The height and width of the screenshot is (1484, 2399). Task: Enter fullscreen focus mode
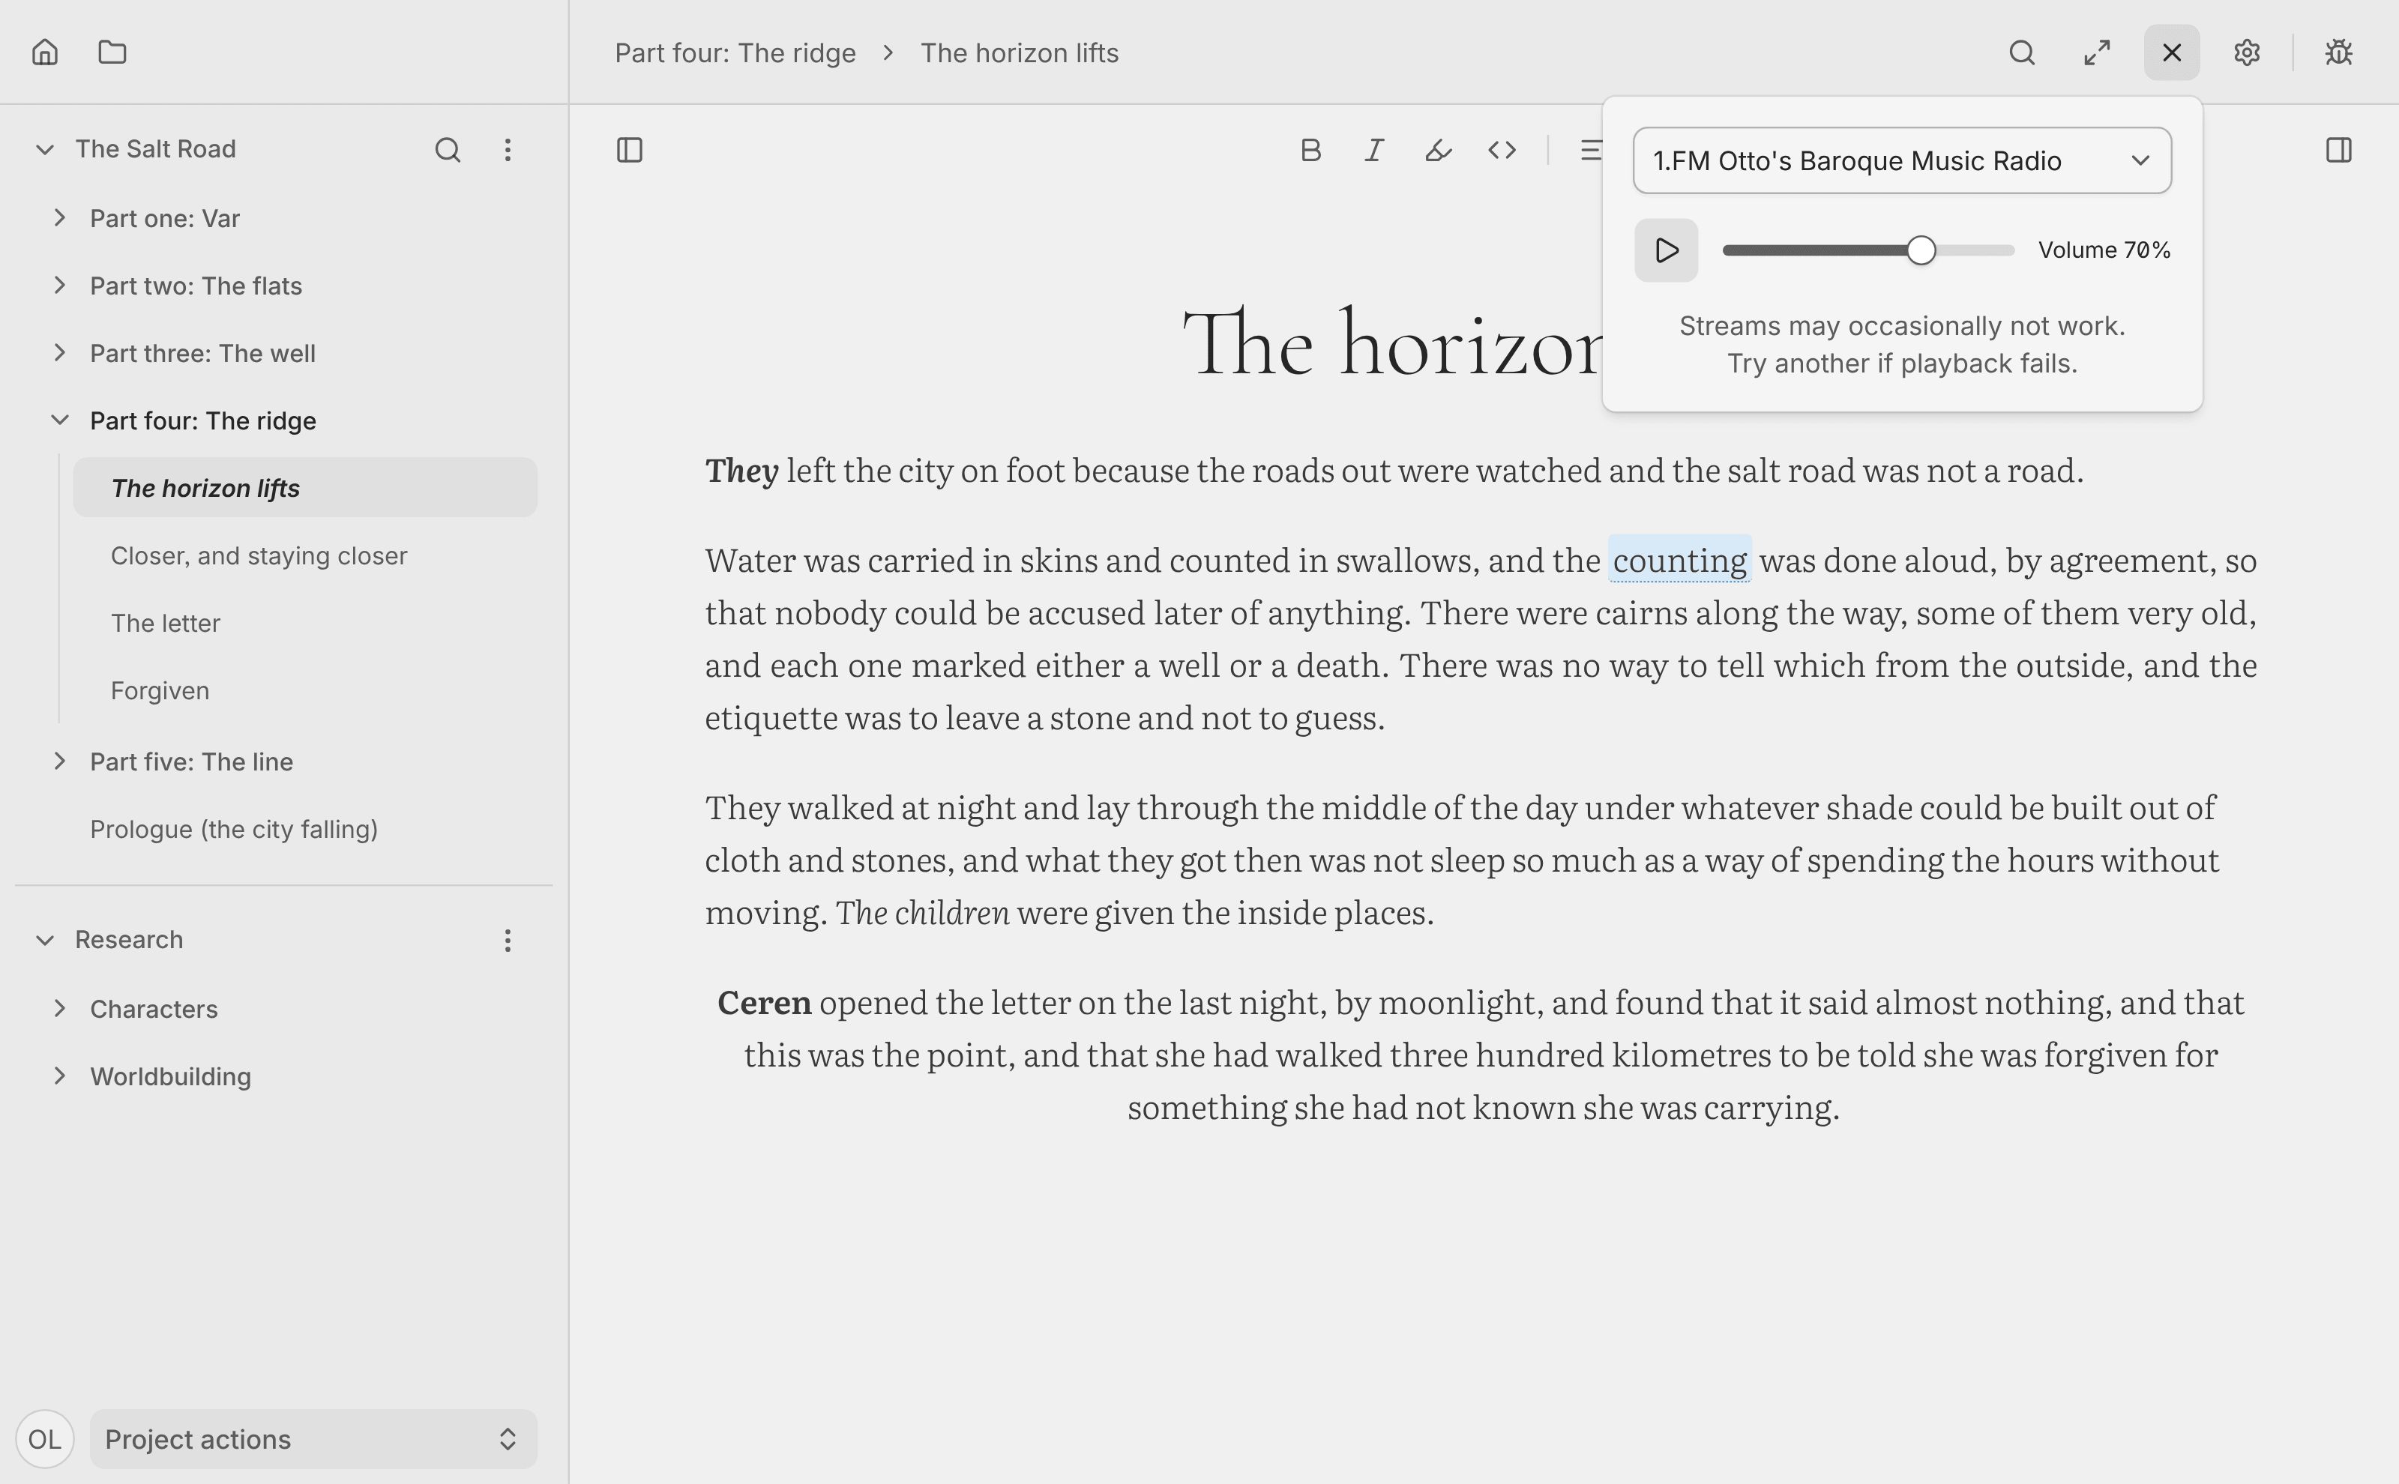(x=2097, y=52)
